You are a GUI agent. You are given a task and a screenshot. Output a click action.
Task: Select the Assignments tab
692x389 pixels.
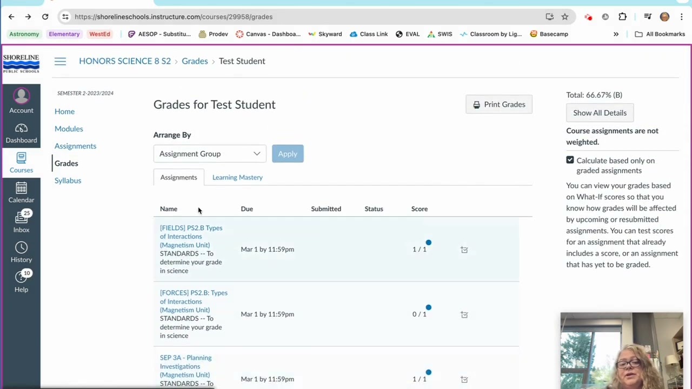coord(178,177)
